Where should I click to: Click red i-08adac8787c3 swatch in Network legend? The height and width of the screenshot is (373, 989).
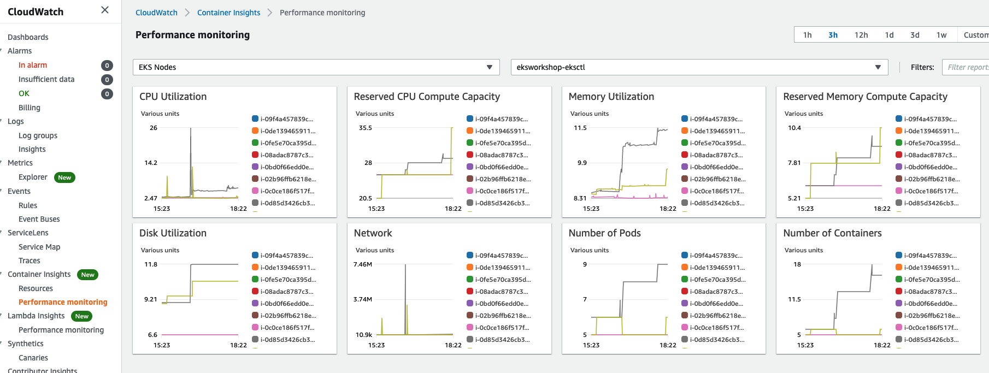point(470,291)
